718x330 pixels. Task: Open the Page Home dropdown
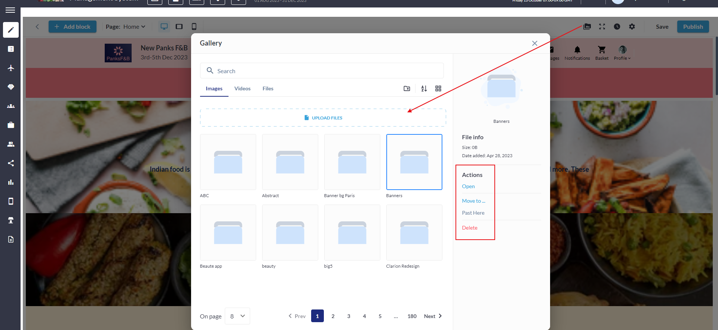point(134,27)
